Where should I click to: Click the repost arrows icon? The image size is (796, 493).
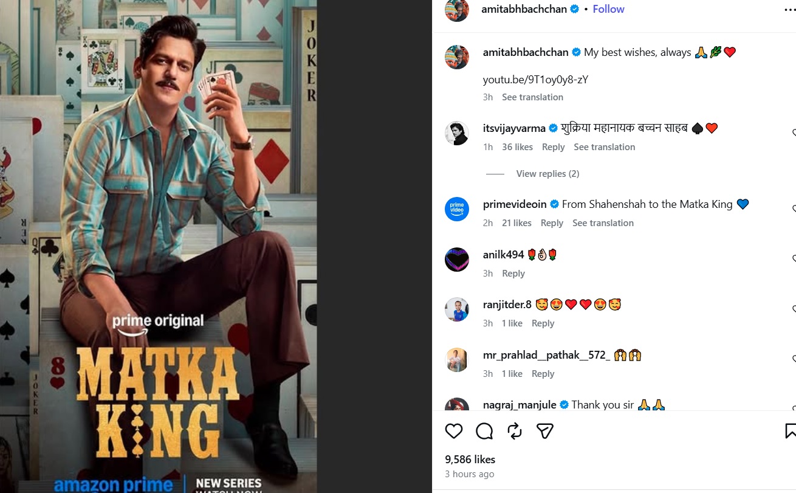pos(515,431)
